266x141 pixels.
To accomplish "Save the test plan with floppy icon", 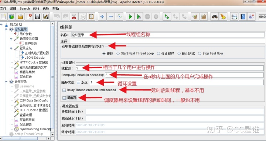I will tap(37, 17).
